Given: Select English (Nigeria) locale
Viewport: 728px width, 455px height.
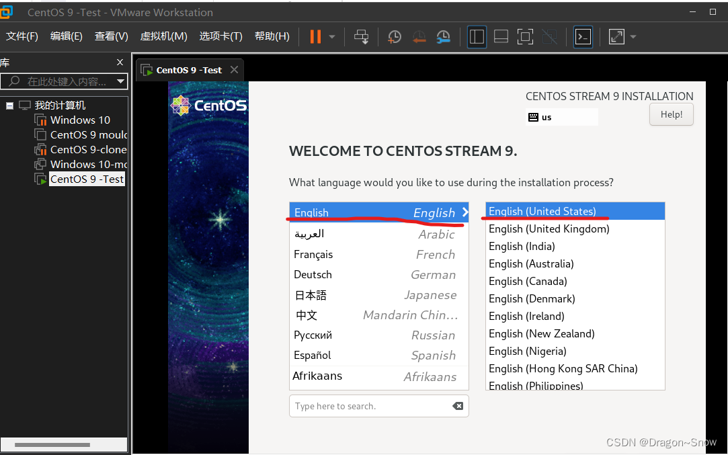Looking at the screenshot, I should [575, 351].
